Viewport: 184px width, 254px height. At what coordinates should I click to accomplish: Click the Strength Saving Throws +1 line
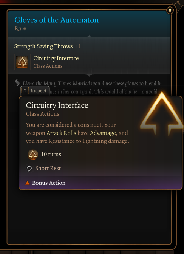pyautogui.click(x=47, y=46)
